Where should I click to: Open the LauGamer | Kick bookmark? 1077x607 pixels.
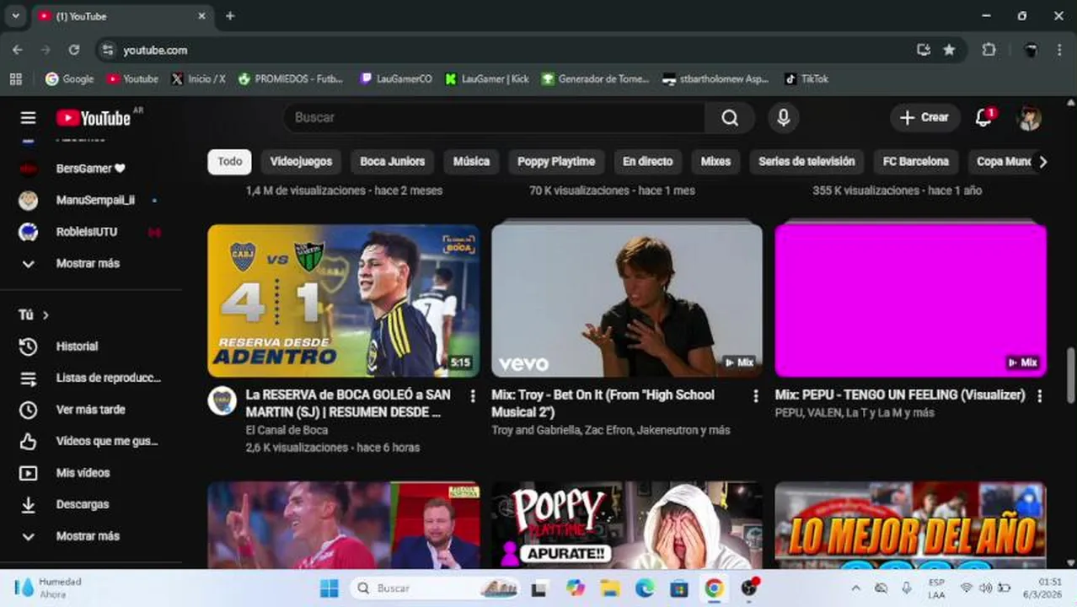pyautogui.click(x=487, y=79)
